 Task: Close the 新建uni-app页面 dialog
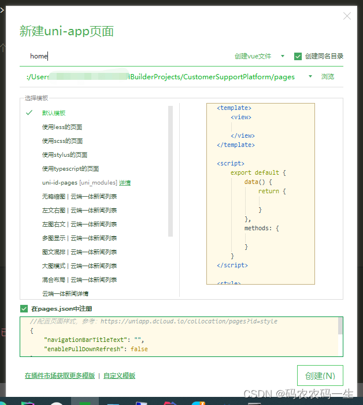click(347, 16)
